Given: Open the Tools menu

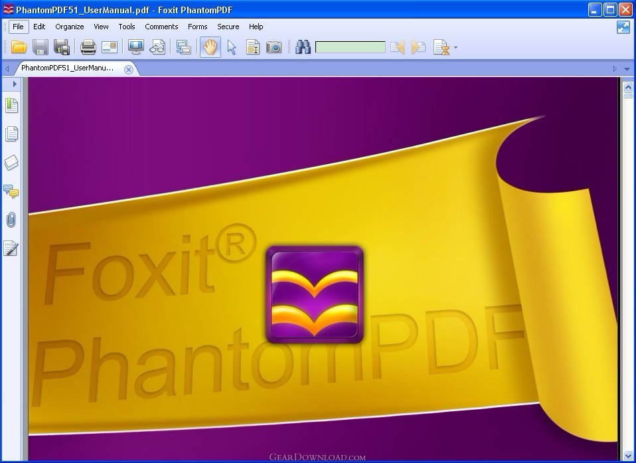Looking at the screenshot, I should [x=127, y=27].
